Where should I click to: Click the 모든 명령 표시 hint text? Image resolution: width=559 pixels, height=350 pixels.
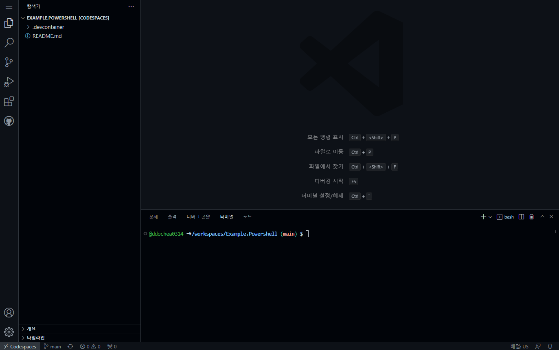pos(325,137)
